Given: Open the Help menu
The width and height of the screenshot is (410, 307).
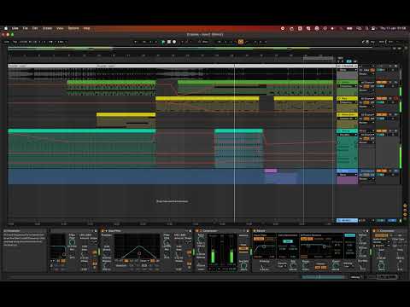Looking at the screenshot, I should click(87, 28).
